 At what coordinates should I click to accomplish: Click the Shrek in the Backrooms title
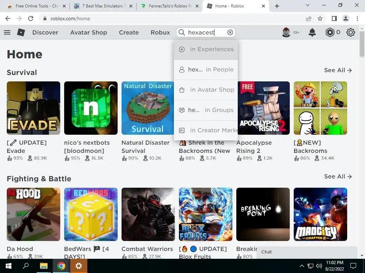205,147
